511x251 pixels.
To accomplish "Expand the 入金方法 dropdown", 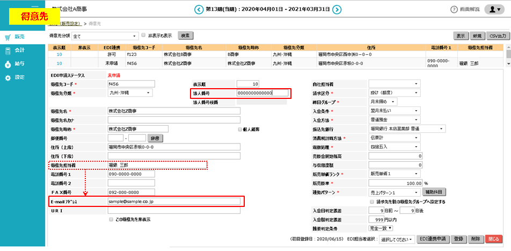I will pos(393,119).
